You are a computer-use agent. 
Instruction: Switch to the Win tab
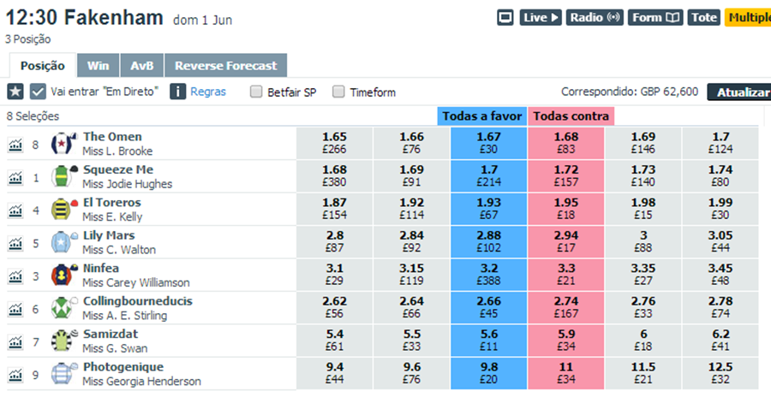(x=98, y=65)
